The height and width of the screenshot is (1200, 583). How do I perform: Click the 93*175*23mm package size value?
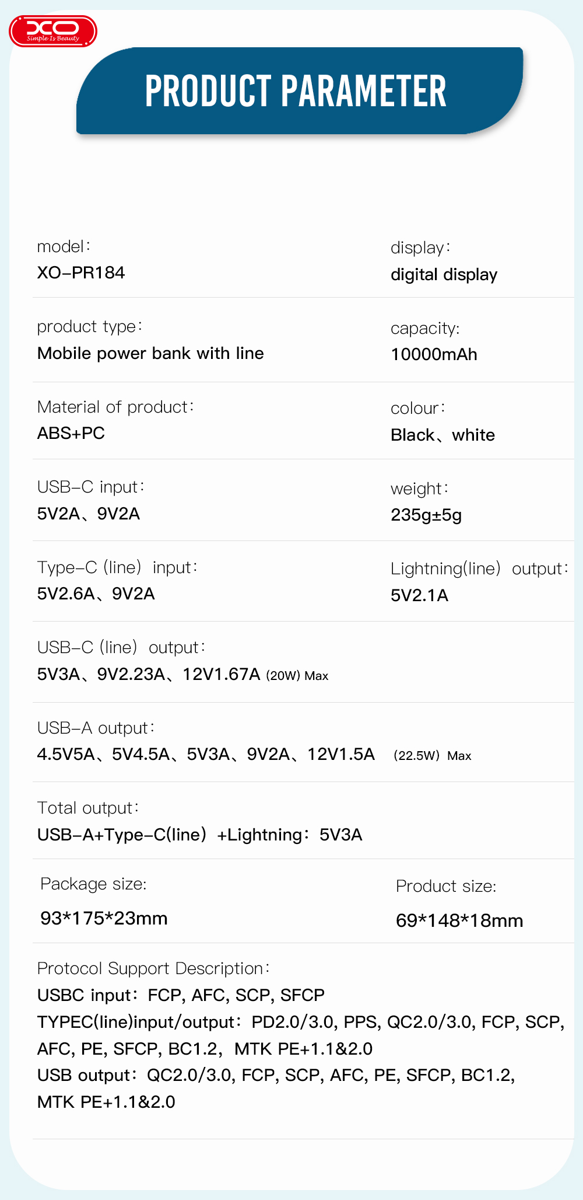[104, 919]
